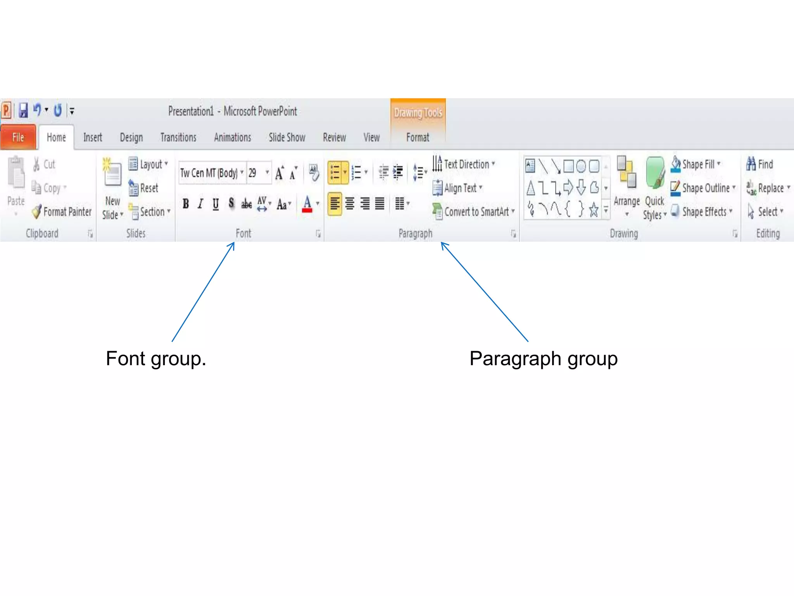Center the text
Image resolution: width=794 pixels, height=596 pixels.
tap(350, 203)
